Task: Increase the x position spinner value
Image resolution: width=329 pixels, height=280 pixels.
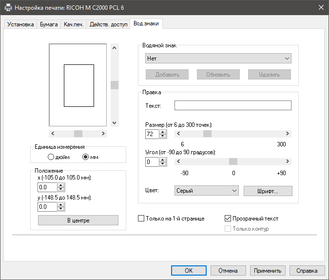Action: coord(61,185)
